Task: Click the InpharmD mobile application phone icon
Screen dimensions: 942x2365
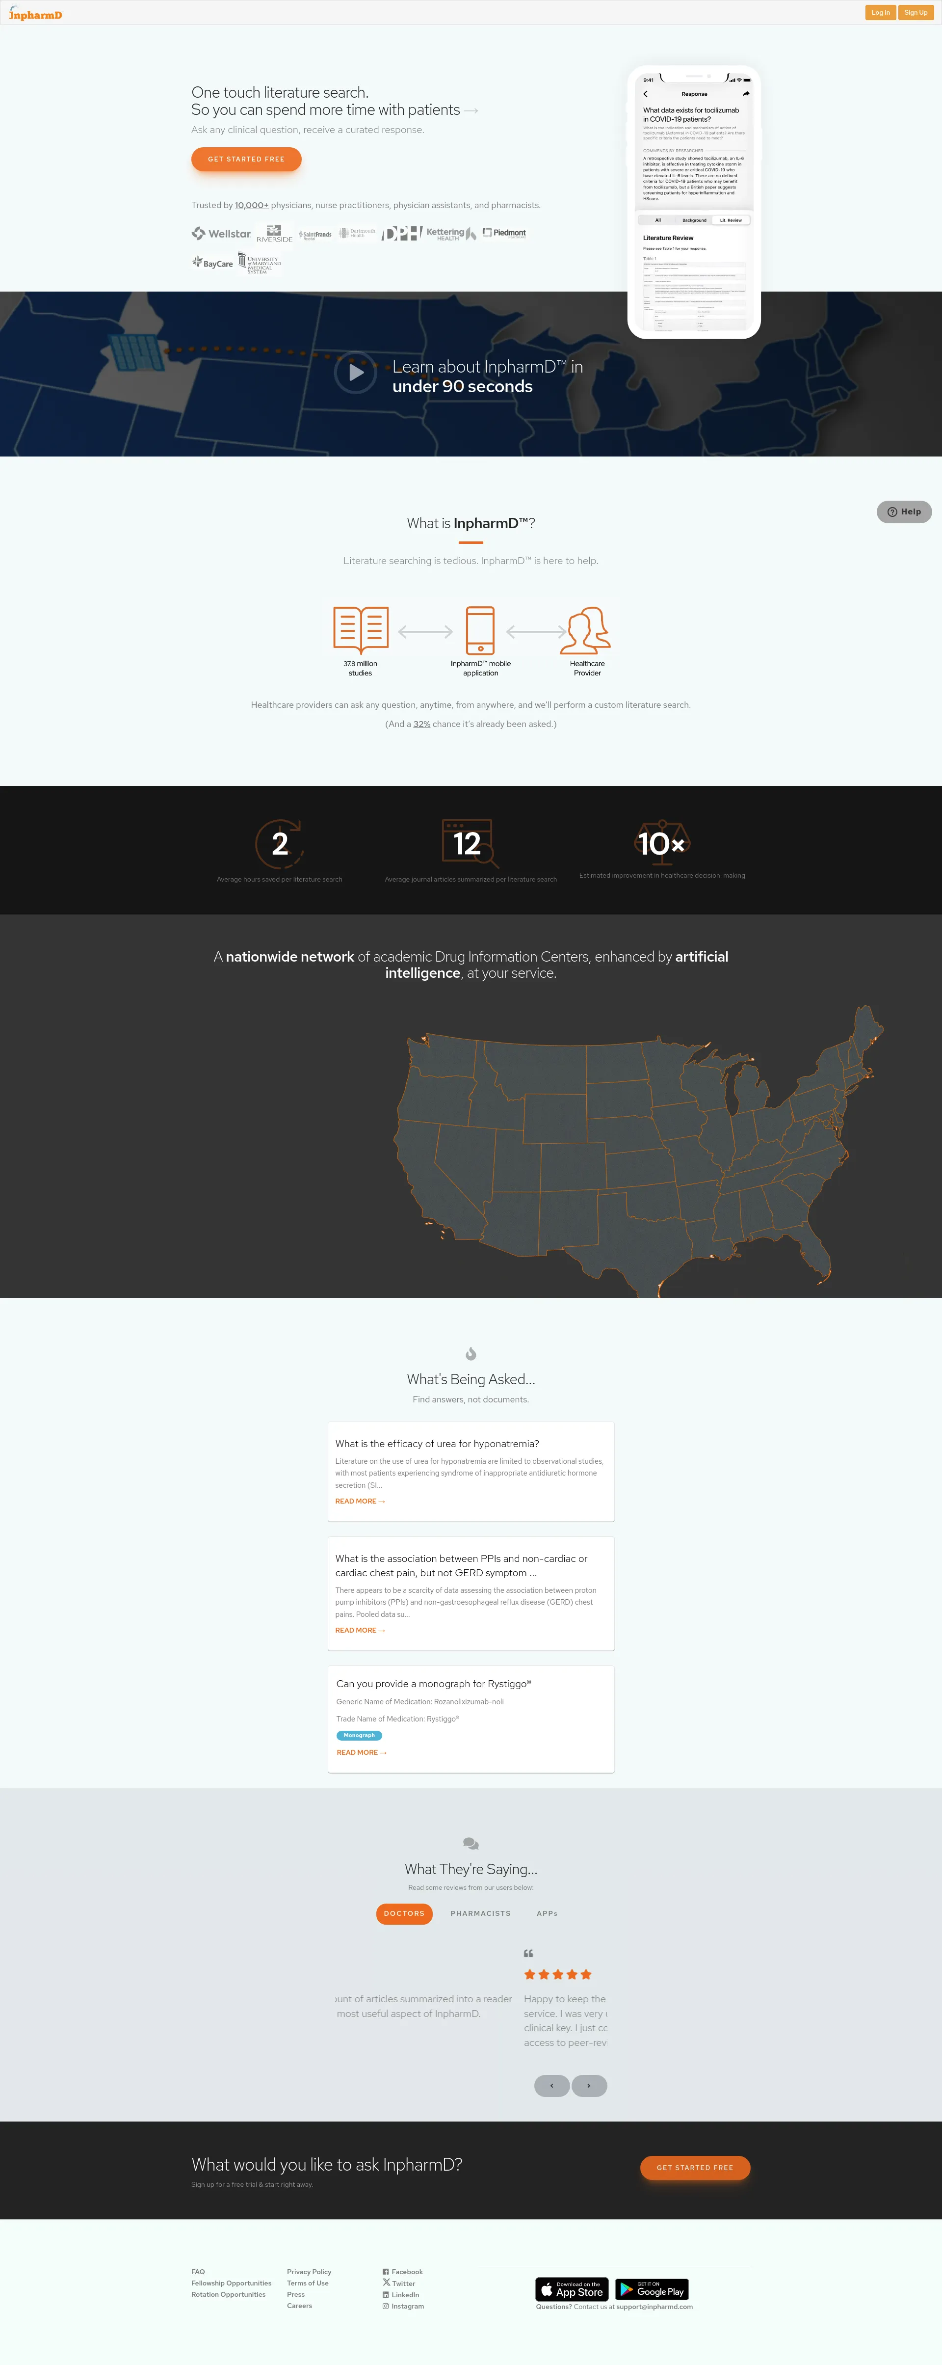Action: [480, 630]
